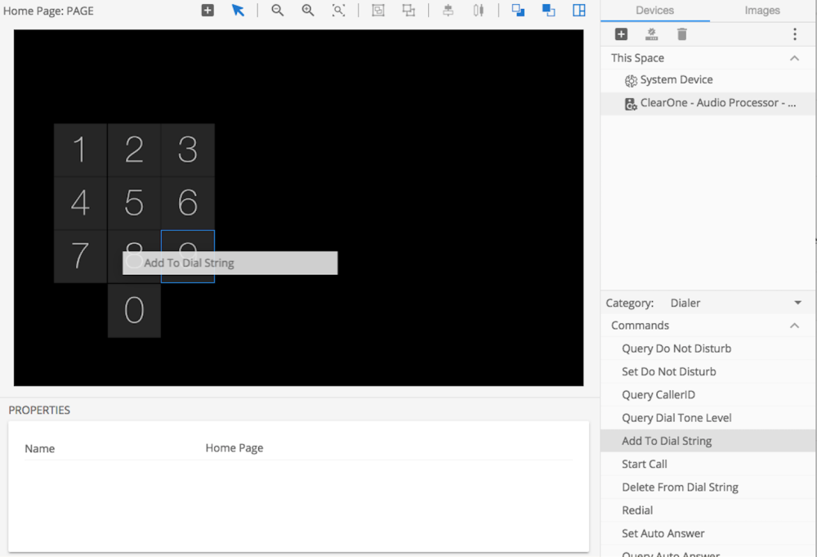Click the zoom to fit icon
This screenshot has width=817, height=557.
(x=338, y=11)
